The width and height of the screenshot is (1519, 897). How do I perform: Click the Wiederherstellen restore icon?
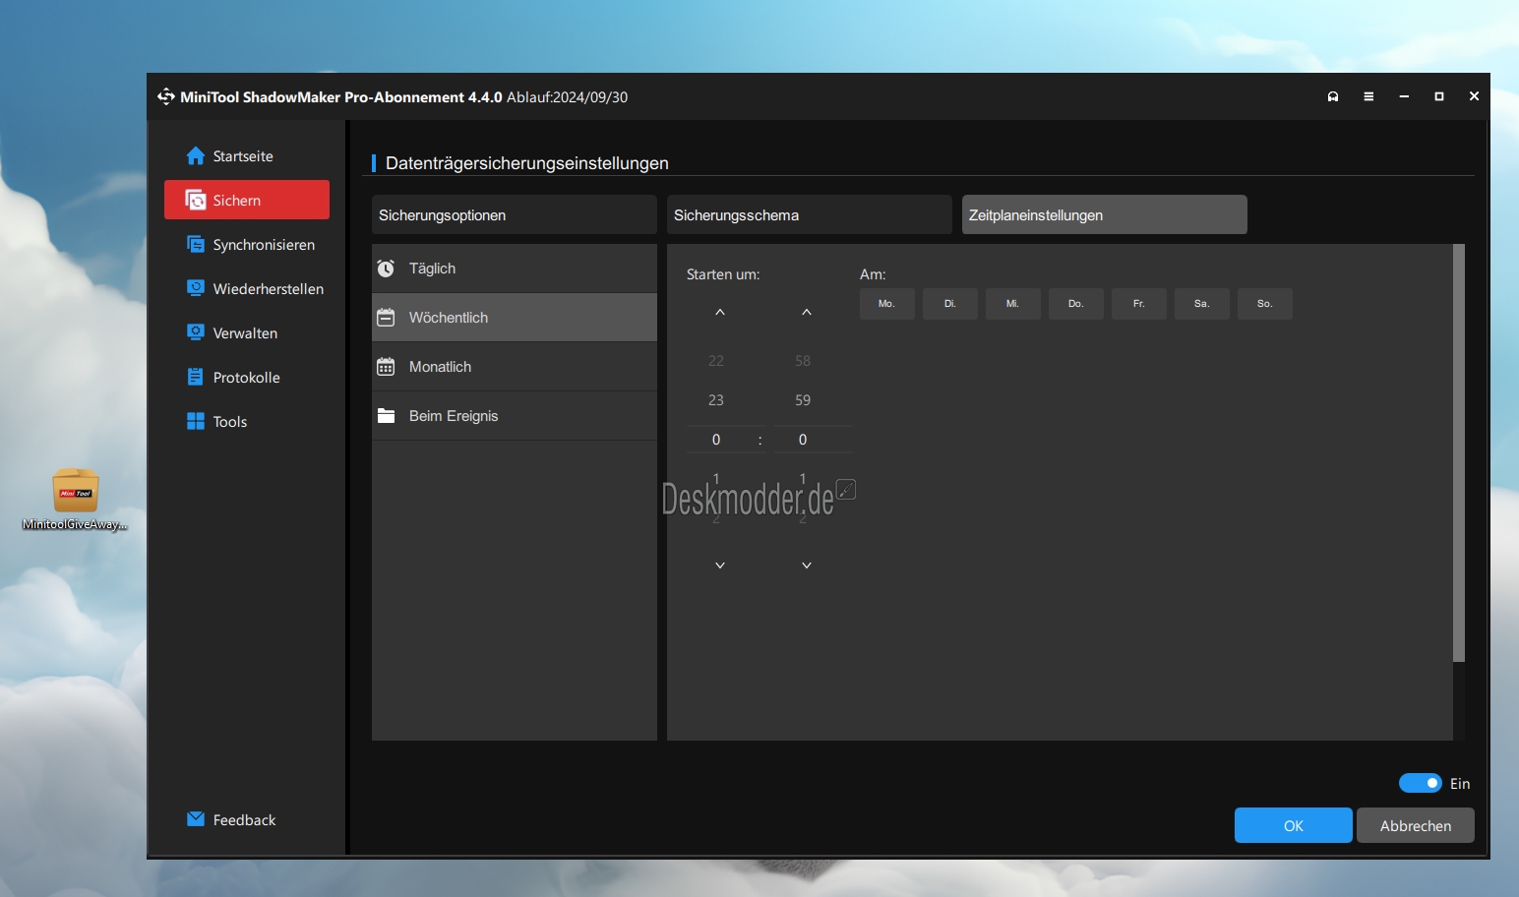[x=196, y=288]
